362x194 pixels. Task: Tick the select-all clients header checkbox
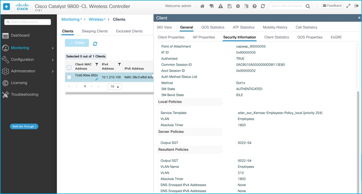pos(69,68)
